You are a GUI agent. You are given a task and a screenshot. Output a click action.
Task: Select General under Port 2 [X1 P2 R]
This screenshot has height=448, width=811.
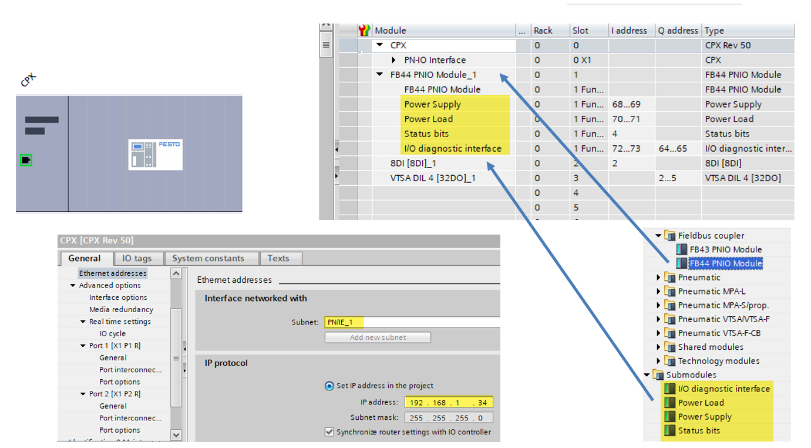(113, 406)
